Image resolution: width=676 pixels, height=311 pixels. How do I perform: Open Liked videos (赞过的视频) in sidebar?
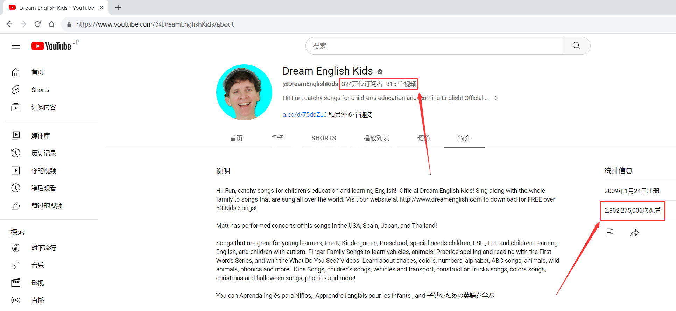[x=47, y=206]
